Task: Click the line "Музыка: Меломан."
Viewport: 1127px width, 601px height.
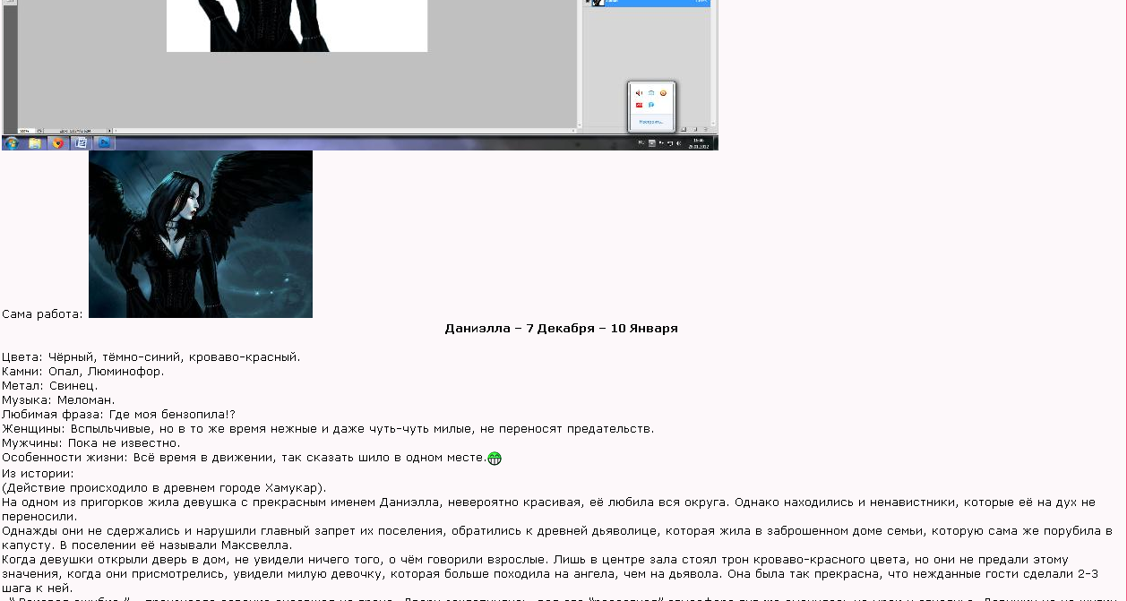Action: click(x=58, y=400)
